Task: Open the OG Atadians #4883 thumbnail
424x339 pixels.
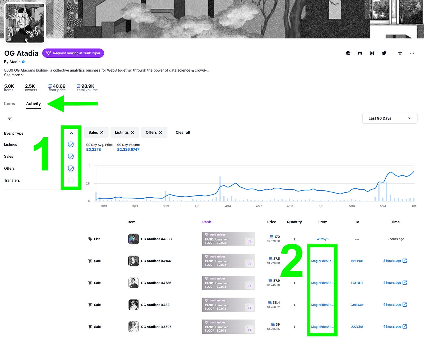Action: point(133,239)
